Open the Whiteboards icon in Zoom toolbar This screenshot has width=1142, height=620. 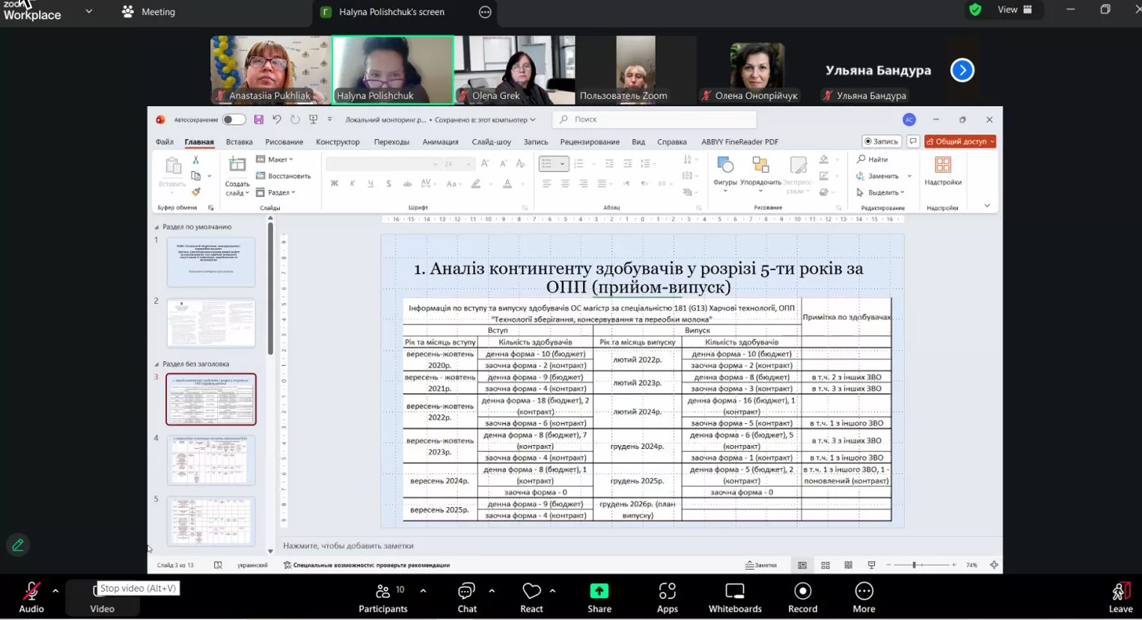click(x=735, y=592)
